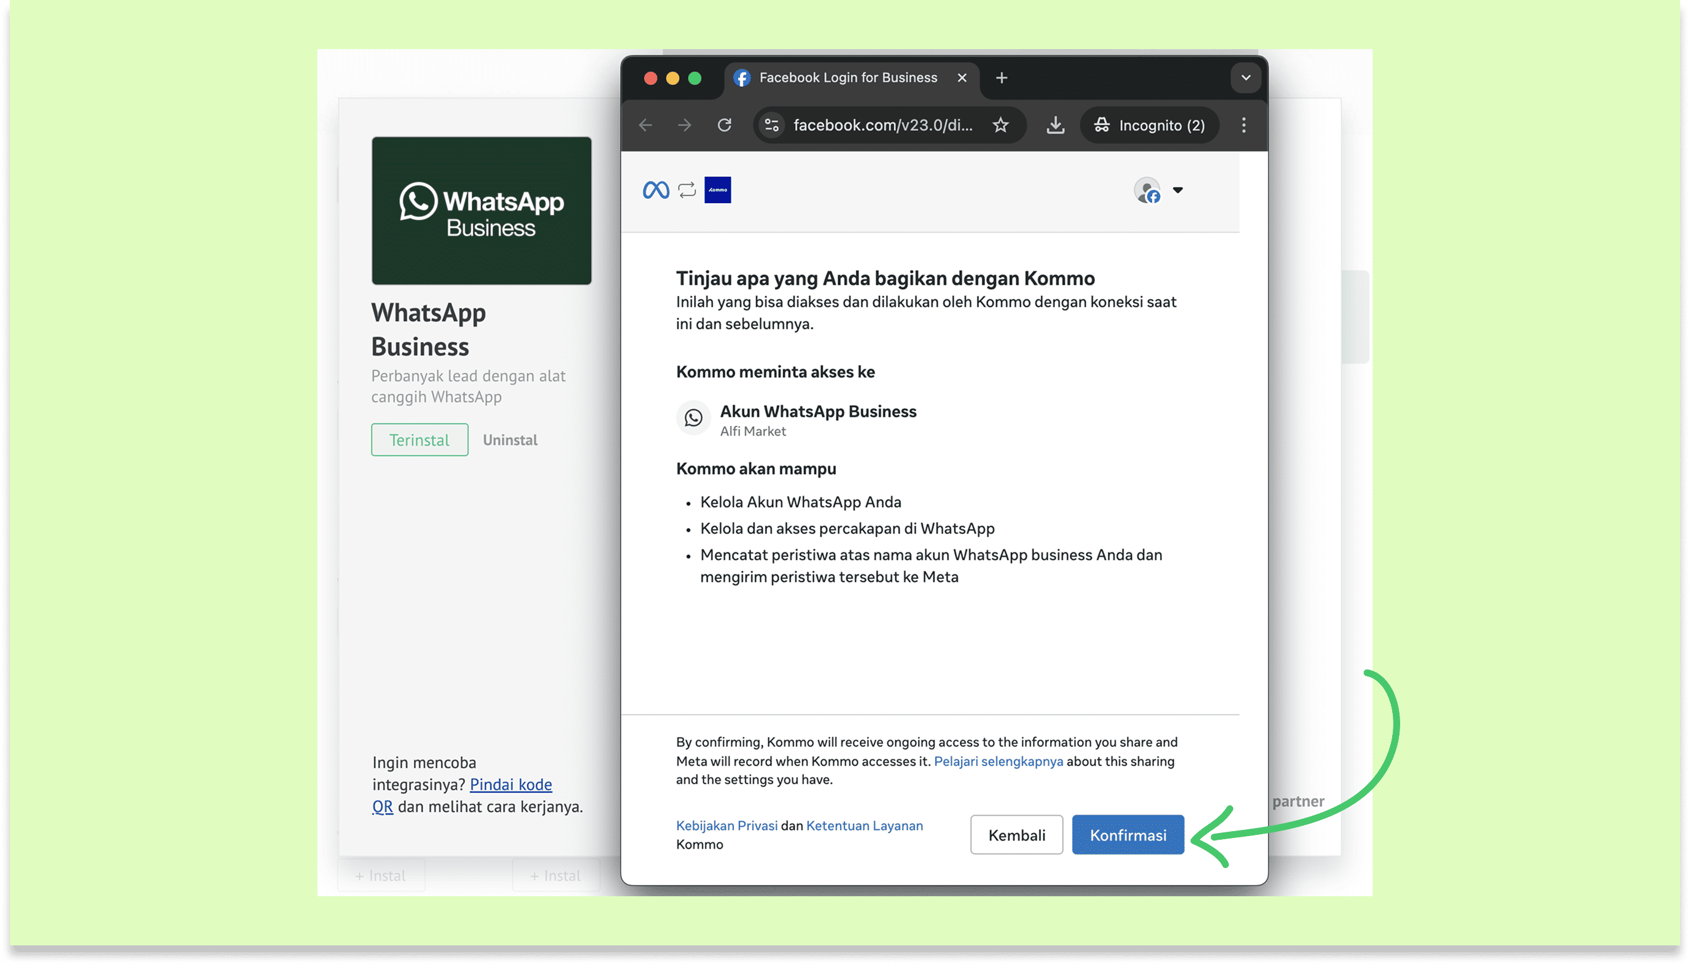Click the Kembali button

click(1016, 834)
